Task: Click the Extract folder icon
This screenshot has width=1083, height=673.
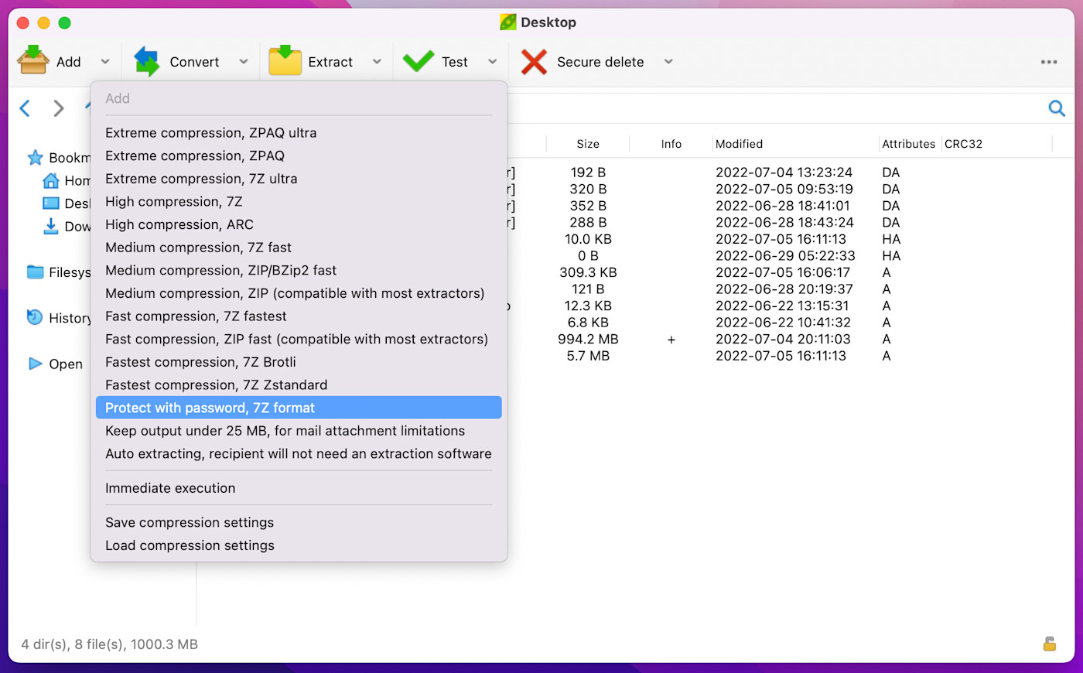Action: click(x=285, y=61)
